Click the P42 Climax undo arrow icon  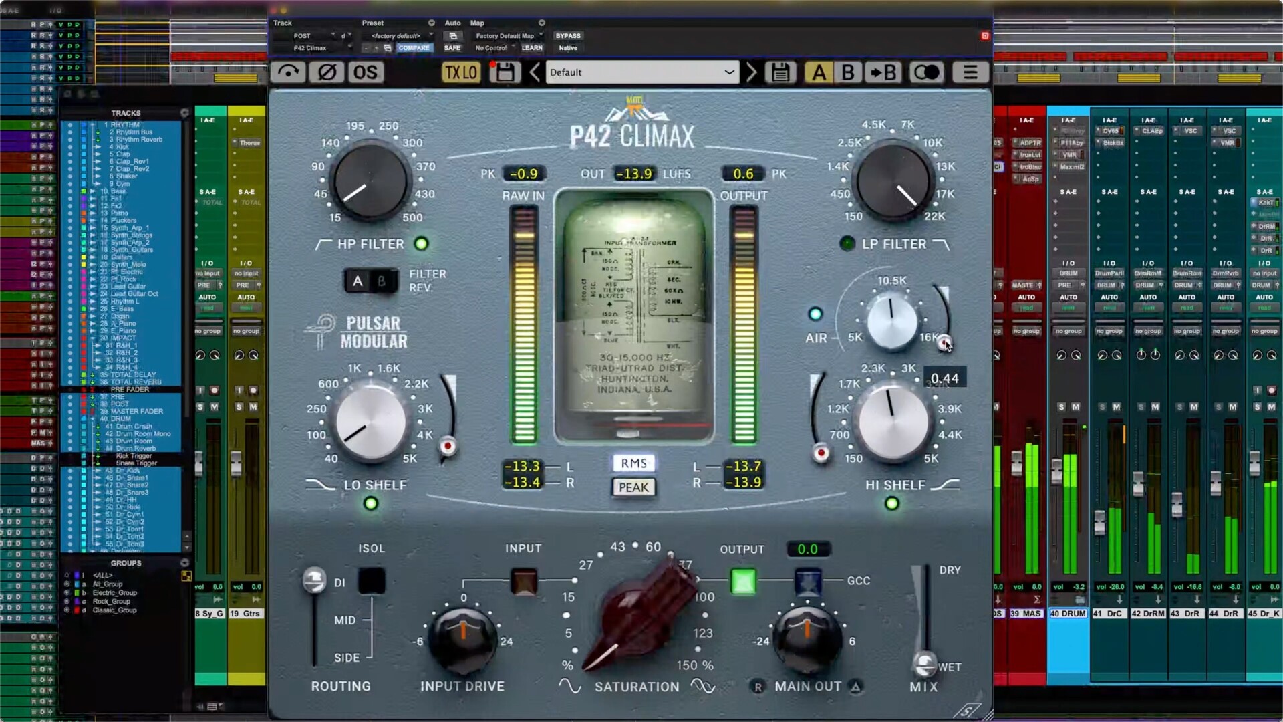(288, 72)
